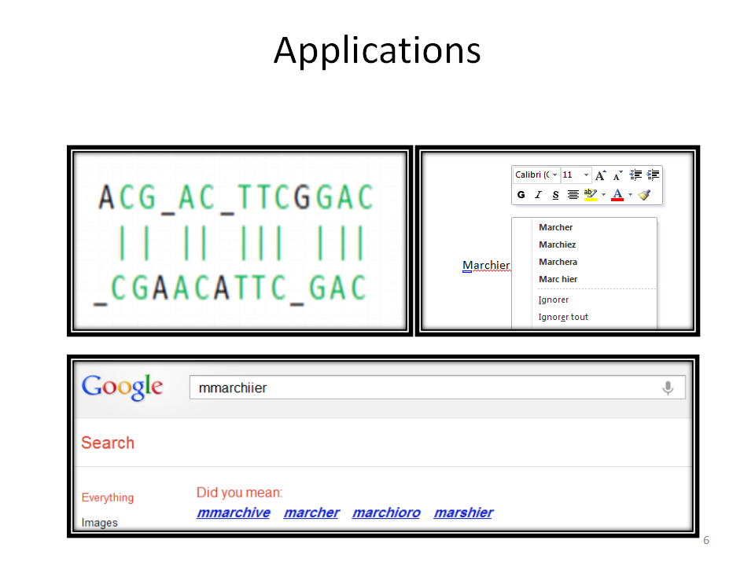The image size is (755, 566).
Task: Click the Google logo
Action: click(122, 387)
